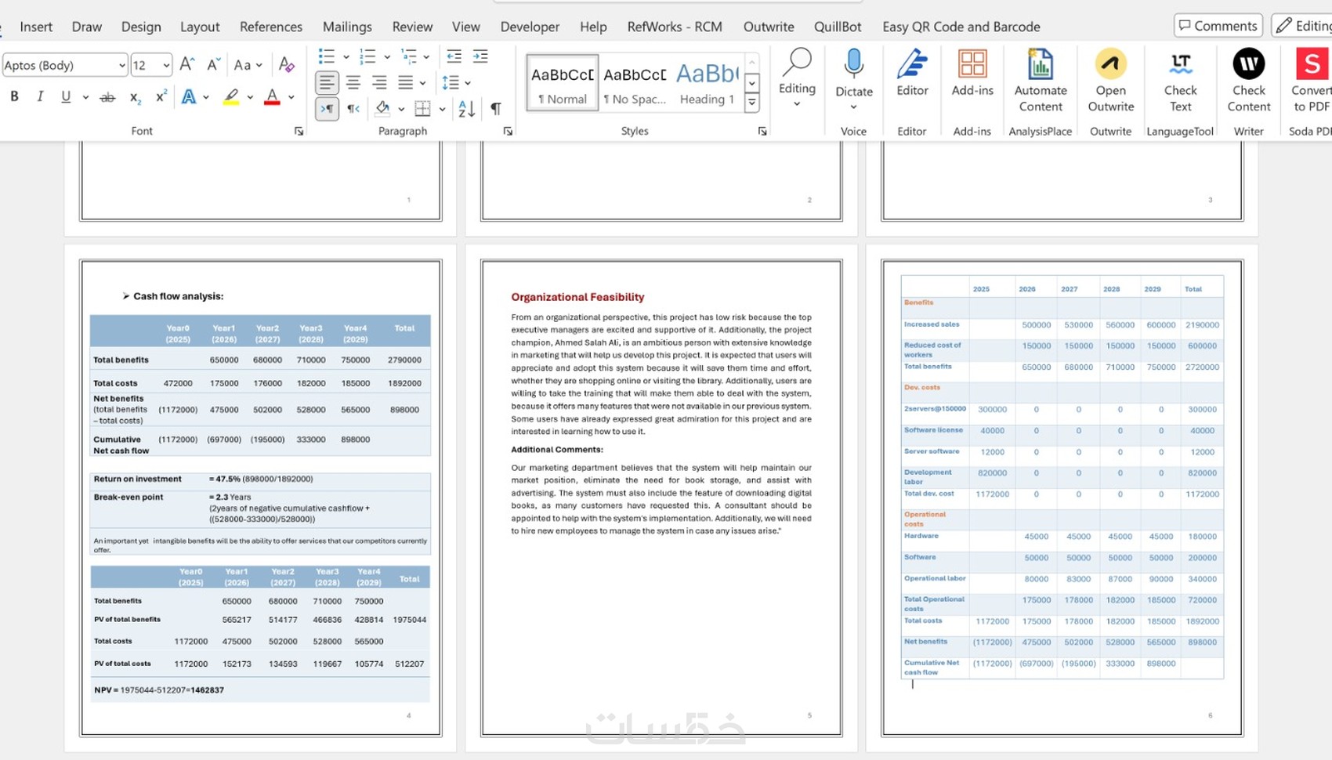
Task: Toggle subscript formatting
Action: click(135, 97)
